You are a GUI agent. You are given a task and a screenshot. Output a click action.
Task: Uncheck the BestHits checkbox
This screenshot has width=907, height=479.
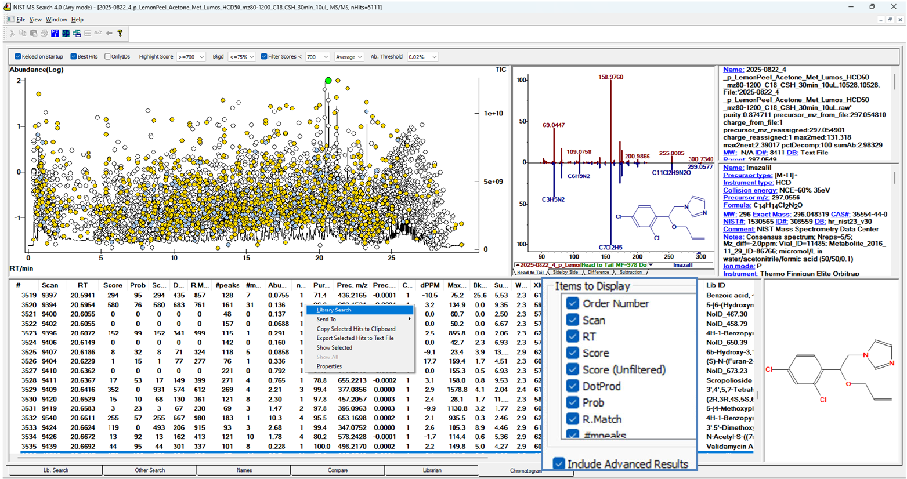coord(74,56)
